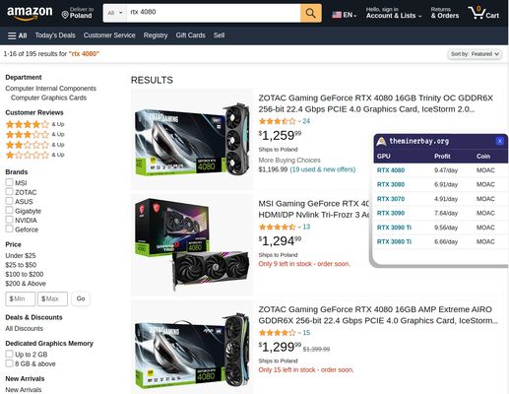This screenshot has height=394, width=509.
Task: Open the Sort by Featured dropdown
Action: point(475,54)
